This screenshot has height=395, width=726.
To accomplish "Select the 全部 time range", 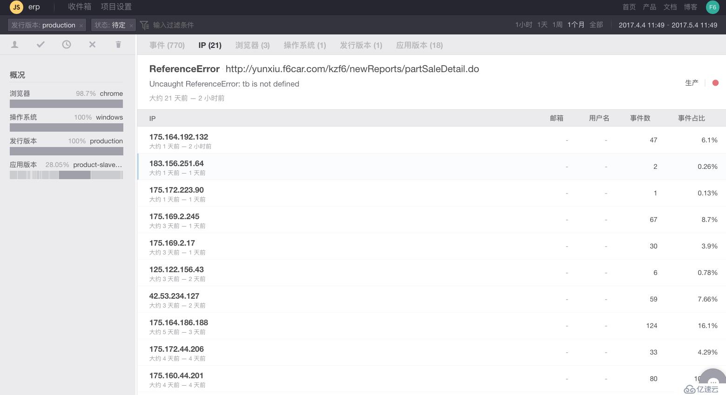I will (596, 25).
